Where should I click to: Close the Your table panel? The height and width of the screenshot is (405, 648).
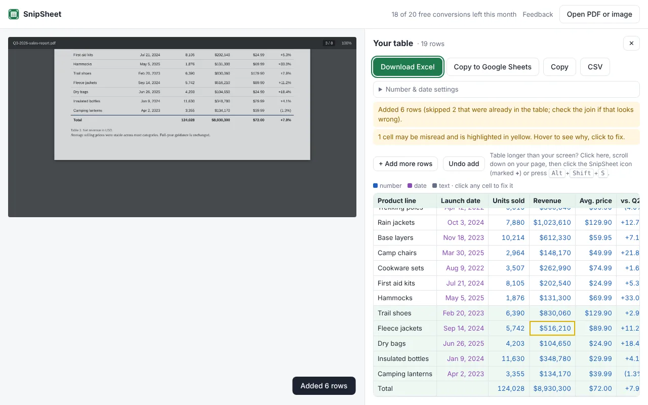[x=631, y=44]
